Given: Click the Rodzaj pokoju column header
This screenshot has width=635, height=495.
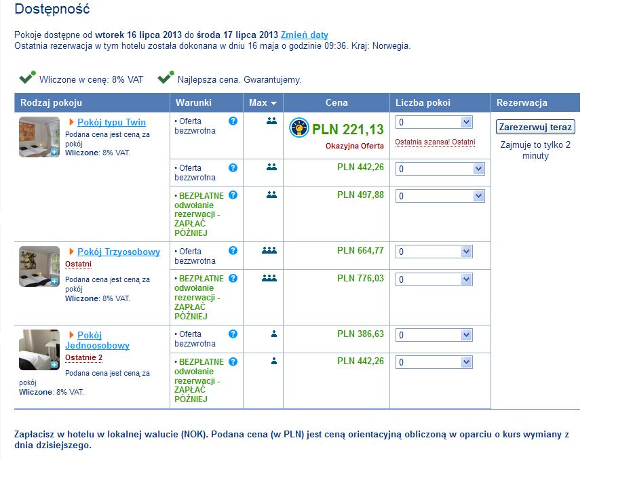Looking at the screenshot, I should tap(92, 103).
